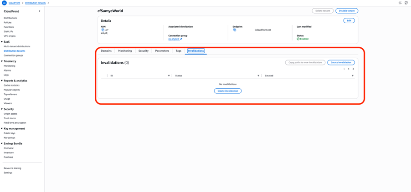This screenshot has width=411, height=192.
Task: Open the Distribution tenants breadcrumb link
Action: click(x=35, y=3)
